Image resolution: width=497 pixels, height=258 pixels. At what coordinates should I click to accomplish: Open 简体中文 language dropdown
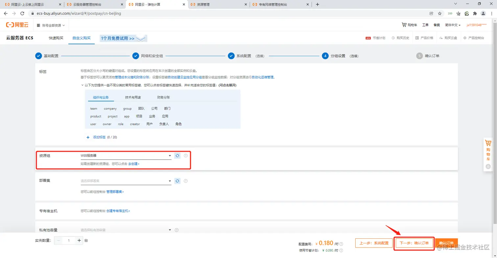point(453,25)
